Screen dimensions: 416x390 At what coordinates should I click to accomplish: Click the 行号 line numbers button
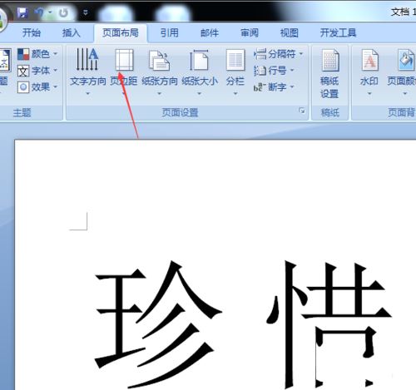[274, 71]
